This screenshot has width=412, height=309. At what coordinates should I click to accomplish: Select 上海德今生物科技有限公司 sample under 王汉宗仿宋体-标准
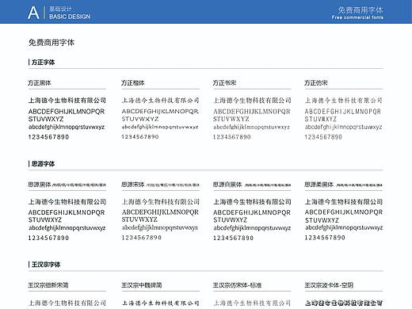point(252,303)
